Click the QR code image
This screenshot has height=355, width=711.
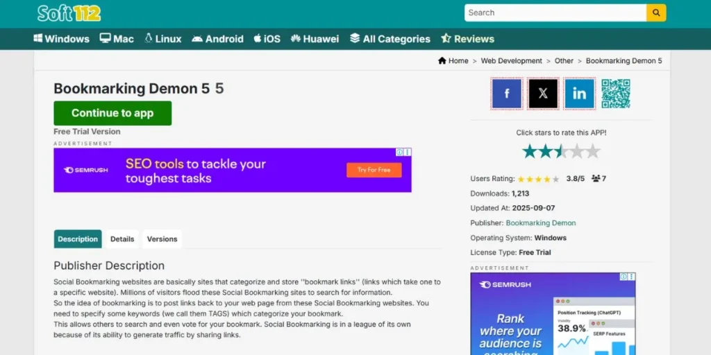[x=616, y=94]
